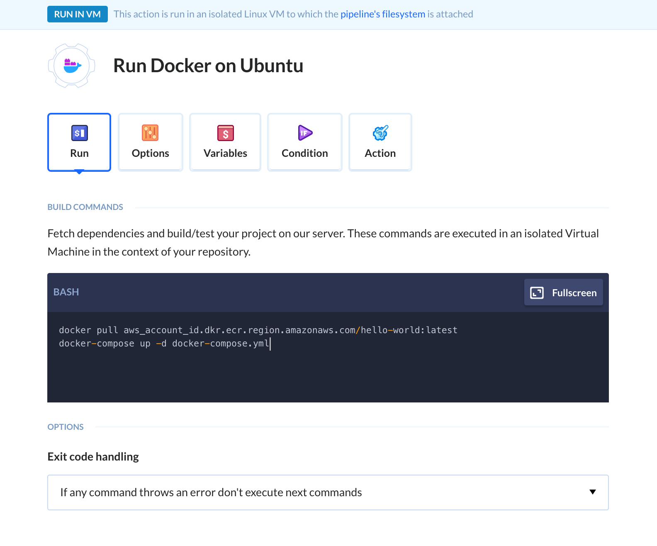
Task: Click the OPTIONS section heading
Action: point(66,427)
